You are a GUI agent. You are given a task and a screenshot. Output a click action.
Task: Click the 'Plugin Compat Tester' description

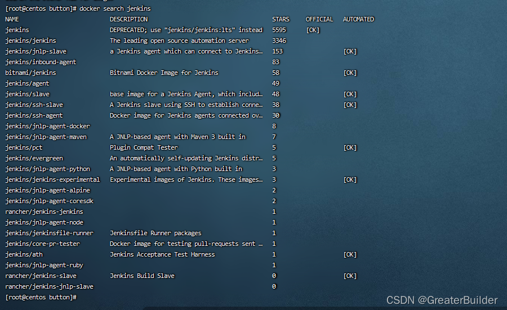pos(144,147)
